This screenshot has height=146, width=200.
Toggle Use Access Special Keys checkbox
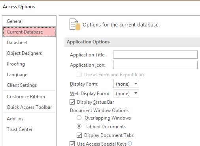pos(72,144)
